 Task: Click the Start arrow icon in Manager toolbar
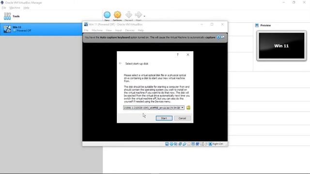click(x=139, y=15)
